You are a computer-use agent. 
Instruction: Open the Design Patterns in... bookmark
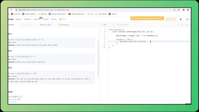coord(77,14)
